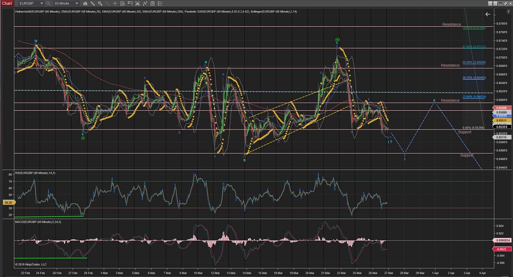This screenshot has height=277, width=513.
Task: Open the indicators icon in toolbar
Action: coord(137,3)
